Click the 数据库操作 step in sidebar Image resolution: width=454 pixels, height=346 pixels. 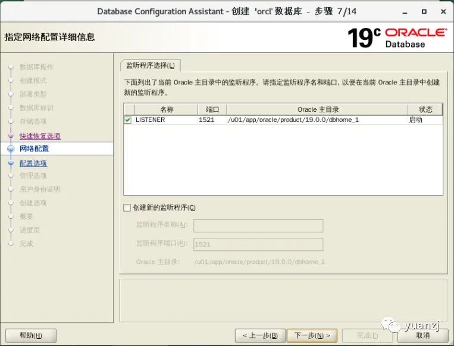37,67
